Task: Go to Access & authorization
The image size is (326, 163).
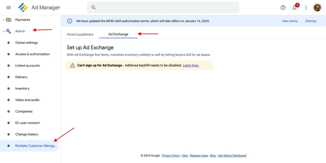Action: pyautogui.click(x=32, y=54)
